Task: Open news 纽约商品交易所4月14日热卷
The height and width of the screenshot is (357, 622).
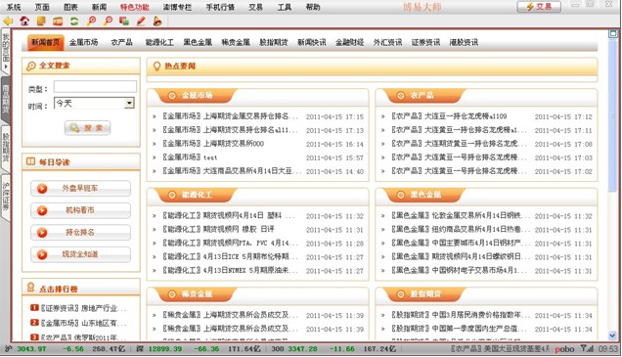Action: coord(481,229)
